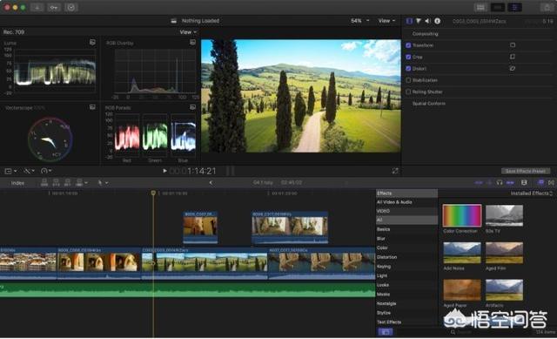Image resolution: width=557 pixels, height=339 pixels.
Task: Open the info inspector icon
Action: [437, 21]
